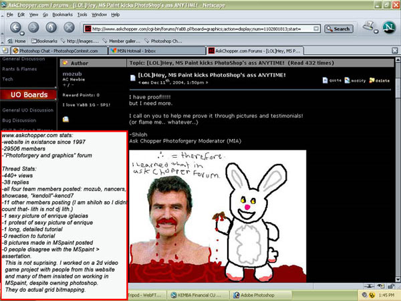Go forward with the Forward arrow button
Screen dimensions: 401x301
(33, 27)
